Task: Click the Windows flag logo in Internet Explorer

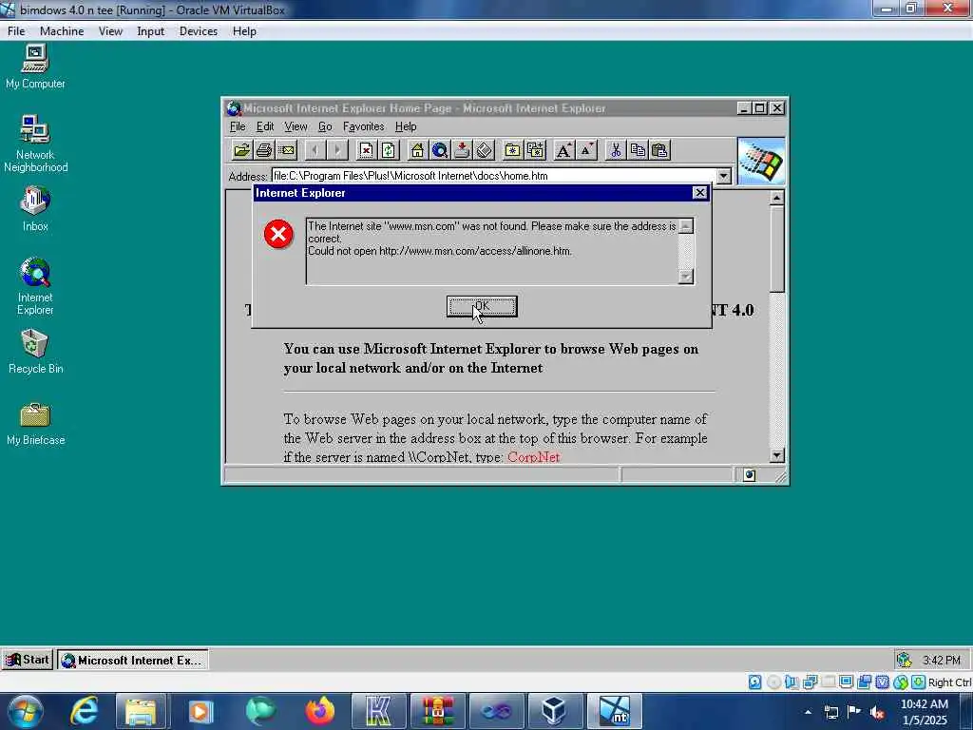Action: [761, 162]
